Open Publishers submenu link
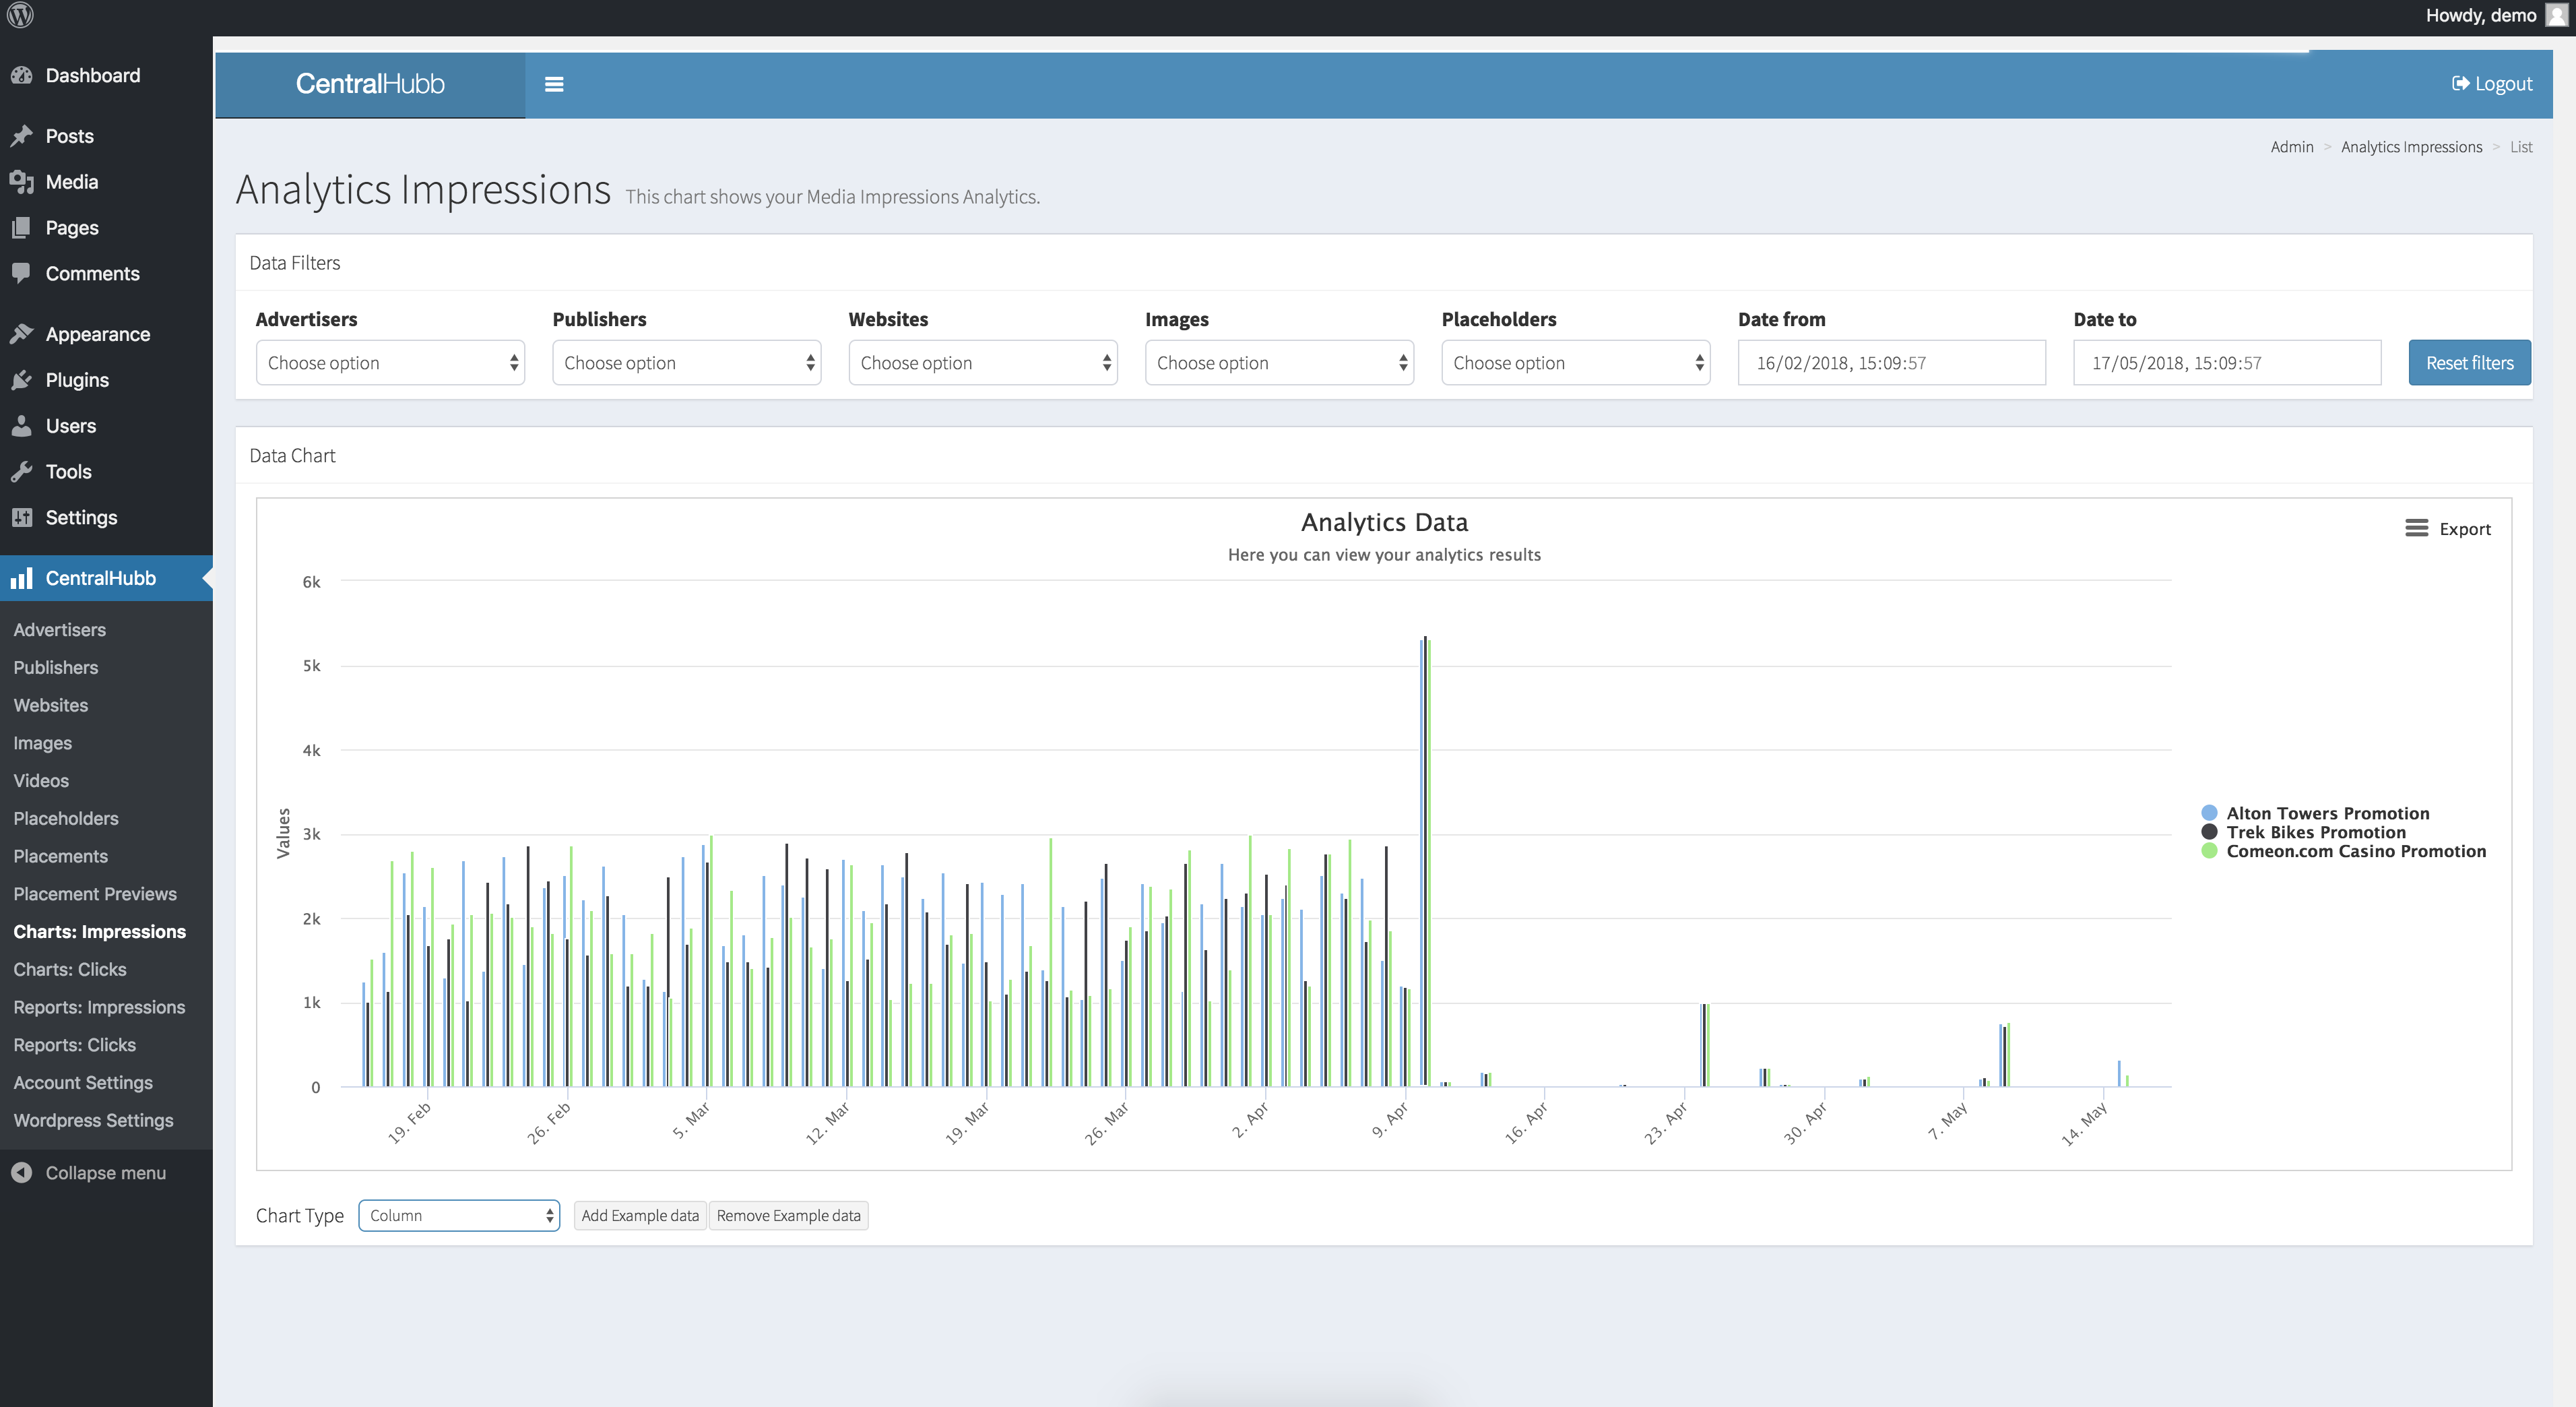This screenshot has width=2576, height=1407. coord(56,668)
